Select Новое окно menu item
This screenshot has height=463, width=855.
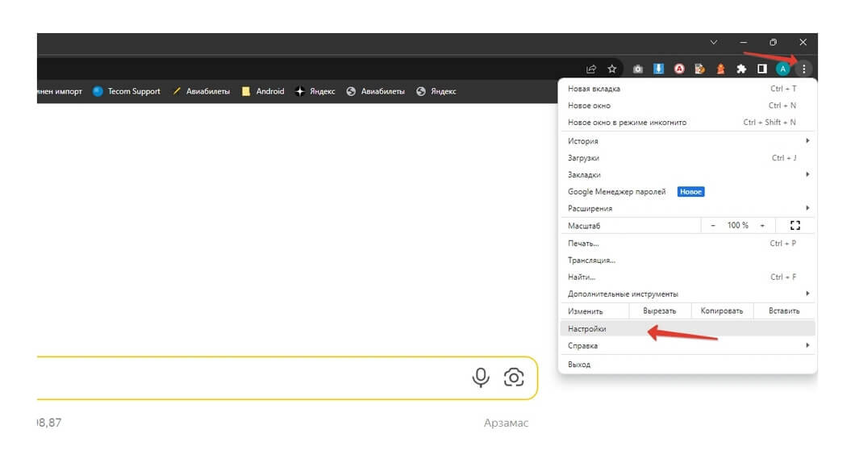687,105
